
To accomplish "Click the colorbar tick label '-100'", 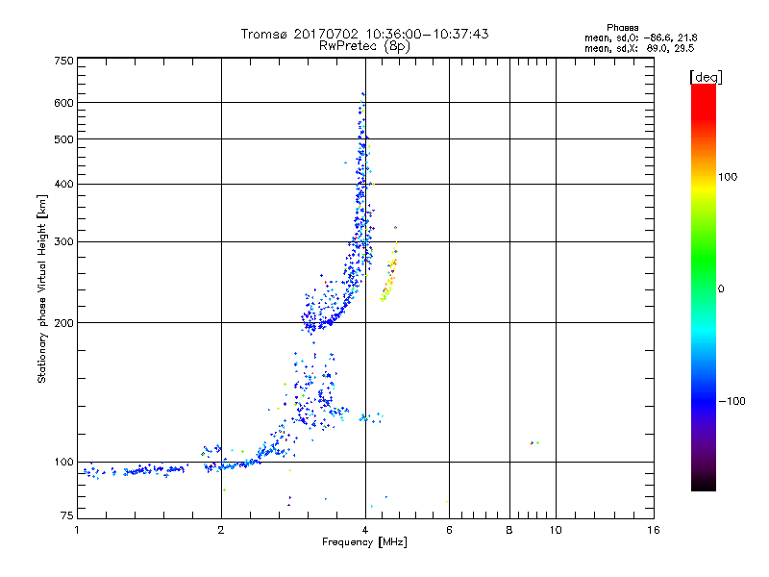I will pyautogui.click(x=732, y=401).
